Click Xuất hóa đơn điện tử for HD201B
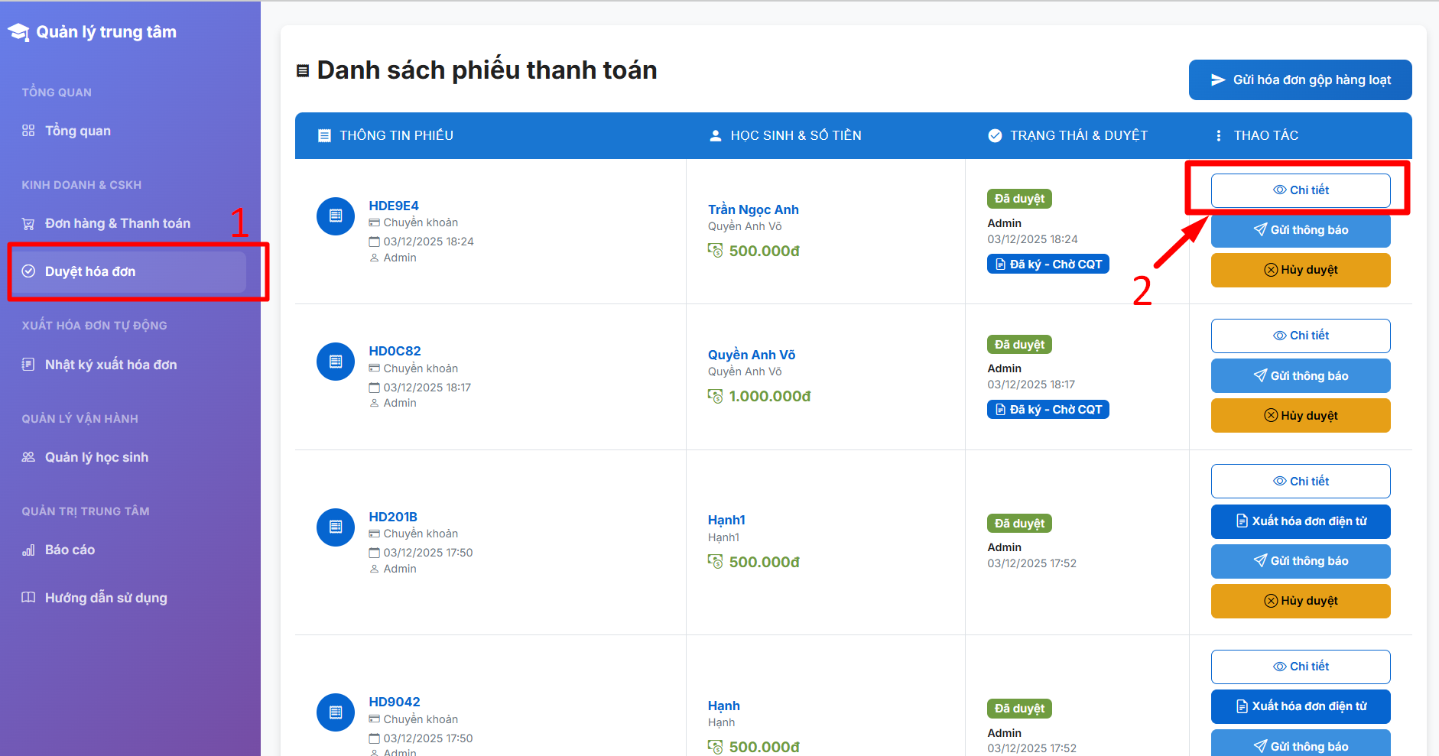 [x=1300, y=521]
